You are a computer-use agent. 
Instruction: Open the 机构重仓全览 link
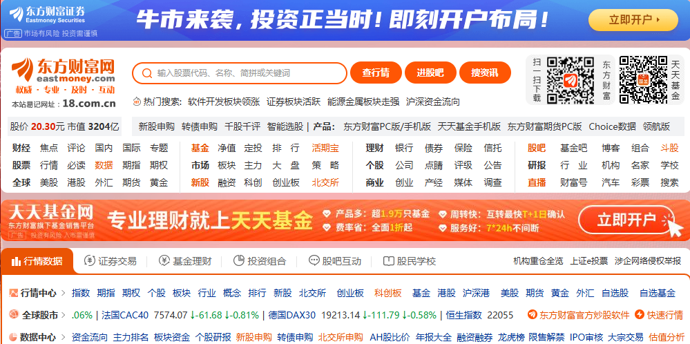pyautogui.click(x=538, y=261)
